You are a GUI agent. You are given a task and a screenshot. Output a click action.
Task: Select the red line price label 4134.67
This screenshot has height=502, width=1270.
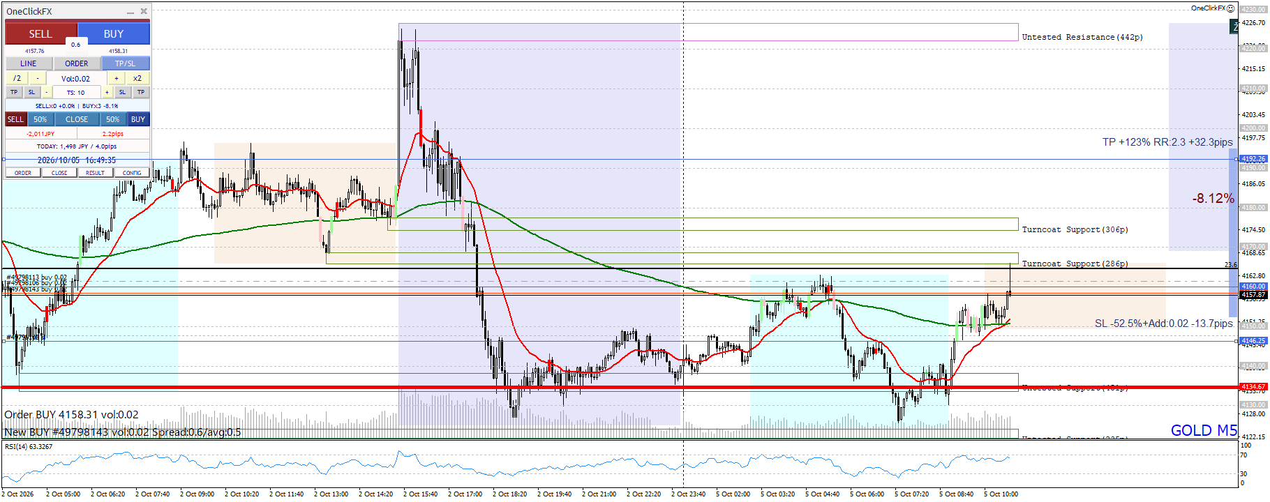tap(1253, 387)
